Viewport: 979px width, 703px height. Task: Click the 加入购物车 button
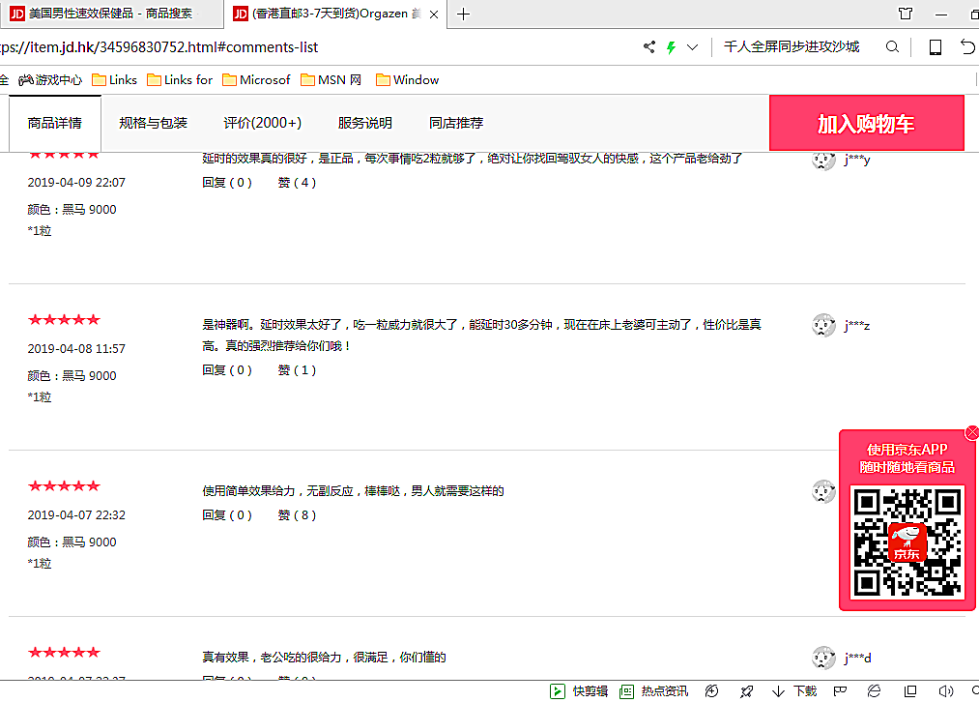[x=866, y=123]
